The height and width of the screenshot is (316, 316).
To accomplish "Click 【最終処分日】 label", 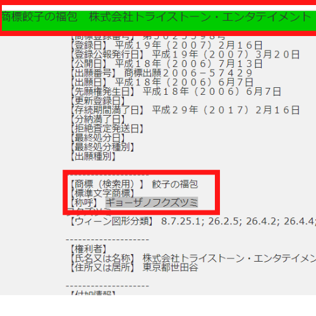I will point(98,138).
